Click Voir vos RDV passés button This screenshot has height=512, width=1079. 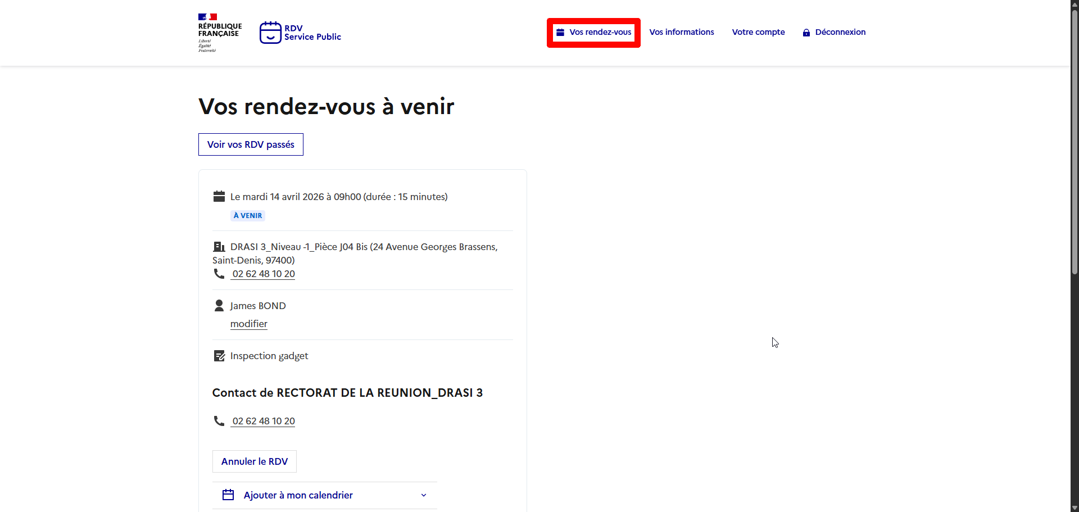(251, 144)
